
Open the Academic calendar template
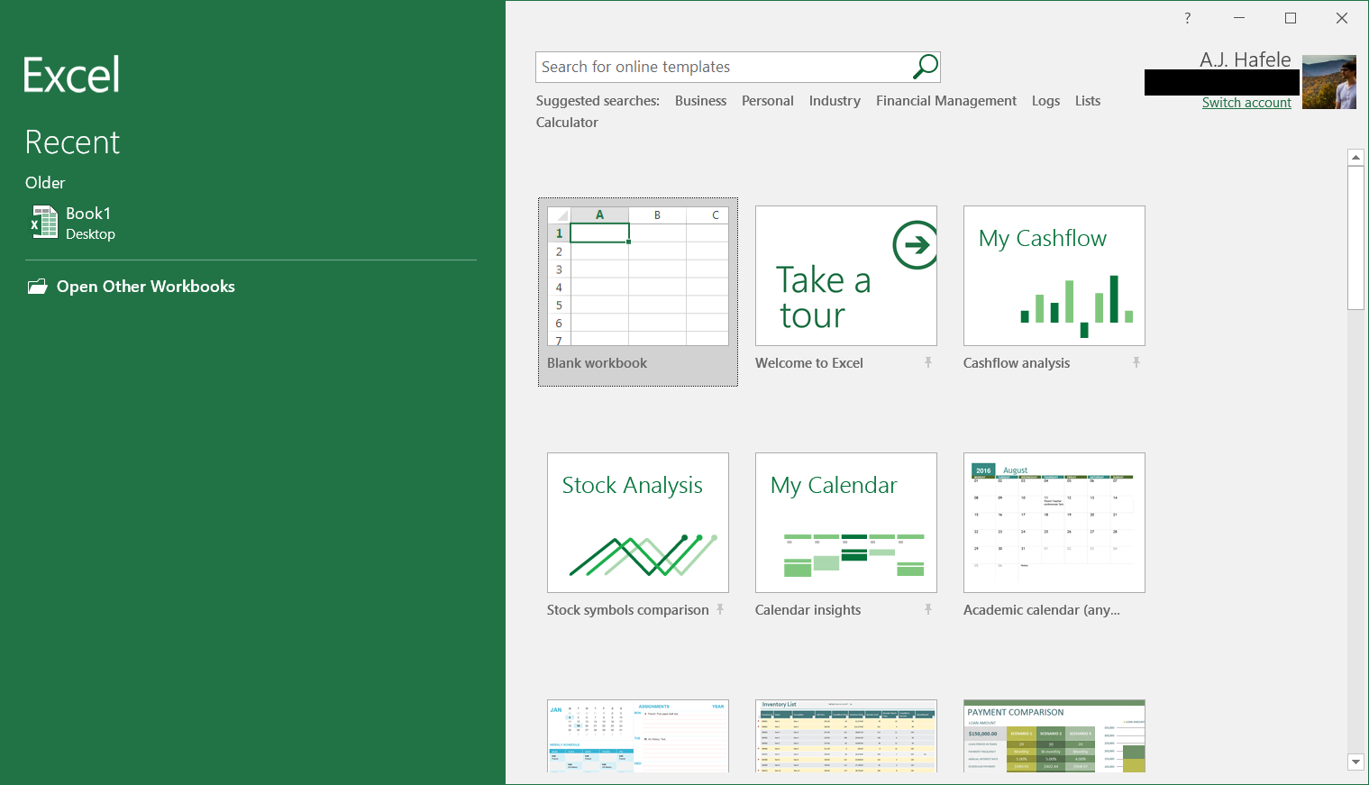tap(1054, 523)
